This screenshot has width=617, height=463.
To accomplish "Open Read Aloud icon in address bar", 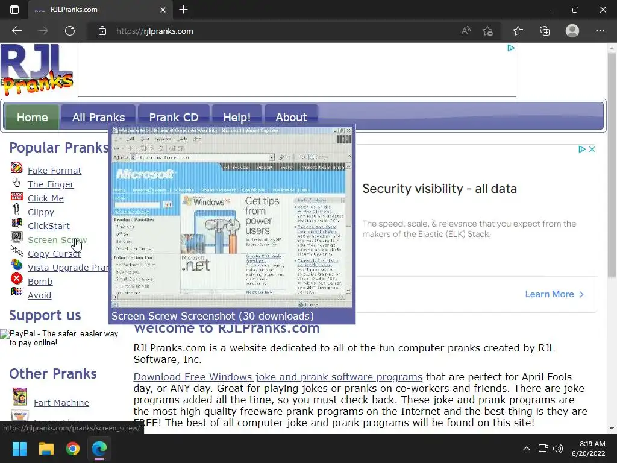I will (x=466, y=31).
